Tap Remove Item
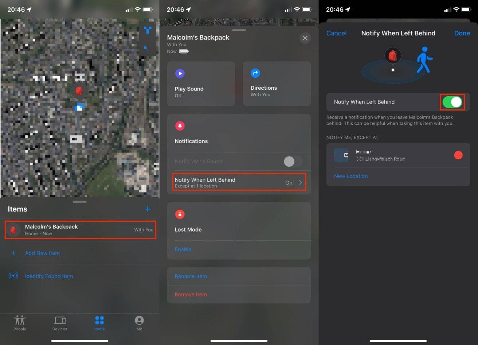The width and height of the screenshot is (478, 345). [191, 294]
